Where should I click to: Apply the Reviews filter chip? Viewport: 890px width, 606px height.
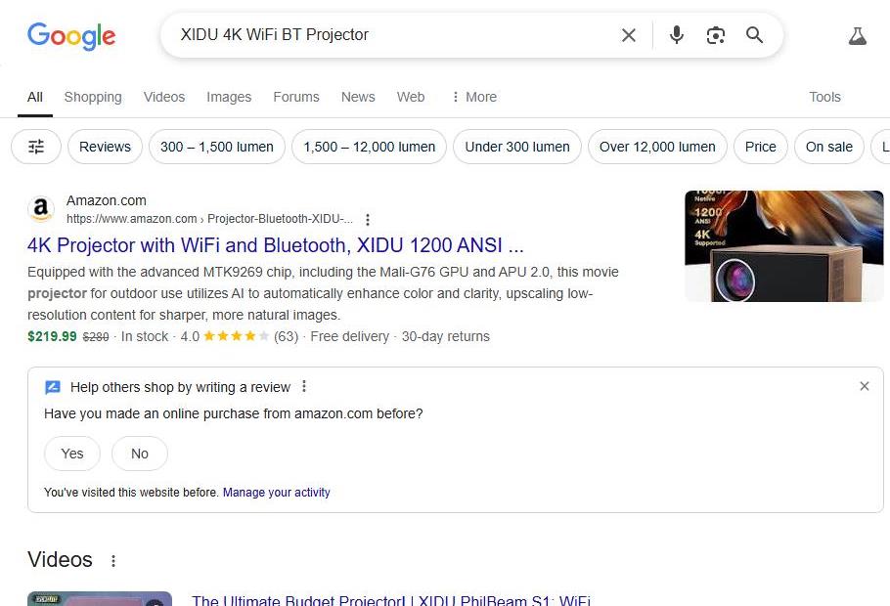(x=105, y=147)
